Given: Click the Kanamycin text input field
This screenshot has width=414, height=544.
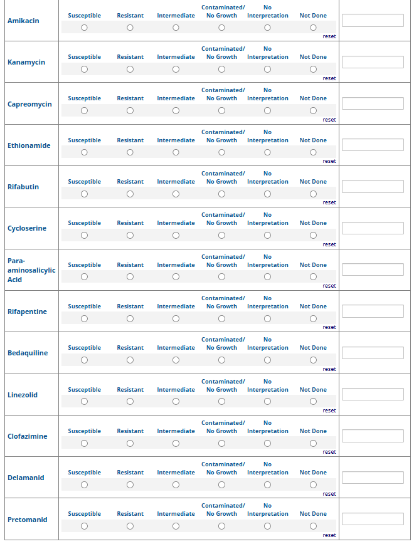Looking at the screenshot, I should click(x=373, y=62).
